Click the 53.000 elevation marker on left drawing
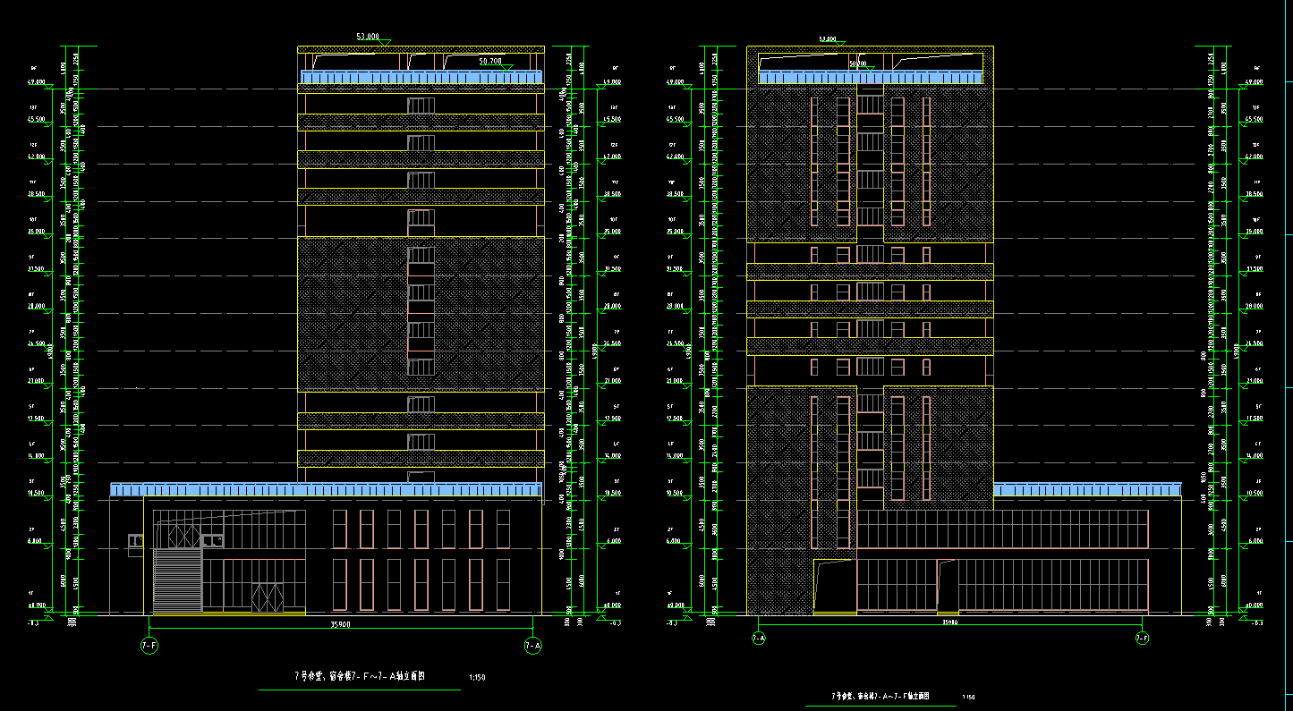Screen dimensions: 1293x711 369,37
